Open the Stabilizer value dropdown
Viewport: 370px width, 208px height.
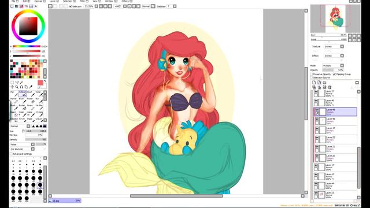click(172, 6)
